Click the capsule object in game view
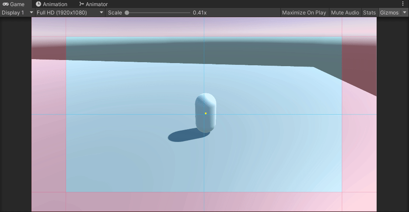Image resolution: width=409 pixels, height=212 pixels. coord(205,113)
